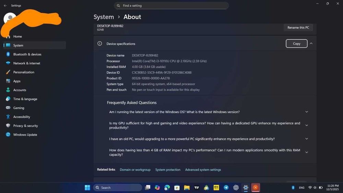
Task: Select the Device ID value text
Action: pyautogui.click(x=162, y=73)
